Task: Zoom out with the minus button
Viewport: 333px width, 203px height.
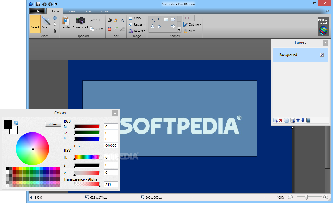Action: point(290,197)
